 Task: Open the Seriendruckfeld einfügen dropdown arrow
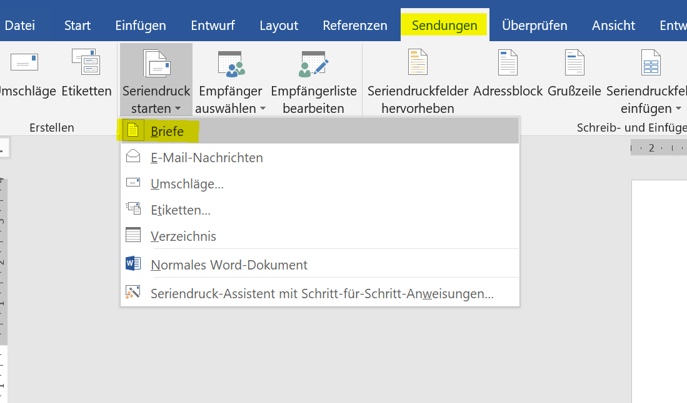(x=679, y=109)
